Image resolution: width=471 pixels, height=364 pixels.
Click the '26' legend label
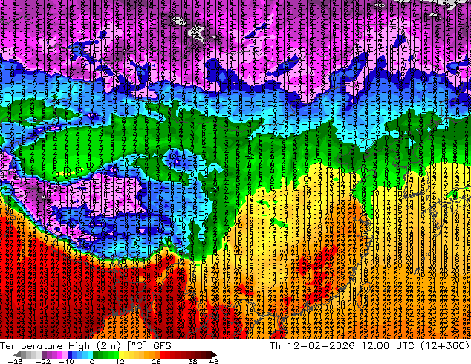(156, 361)
